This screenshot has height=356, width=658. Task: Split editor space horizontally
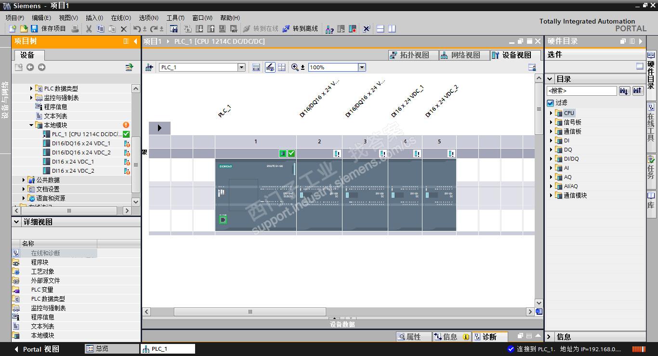(380, 29)
